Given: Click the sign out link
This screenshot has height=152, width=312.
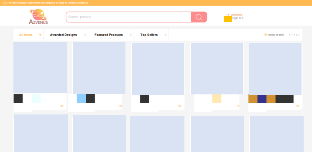Looking at the screenshot, I should 238,18.
